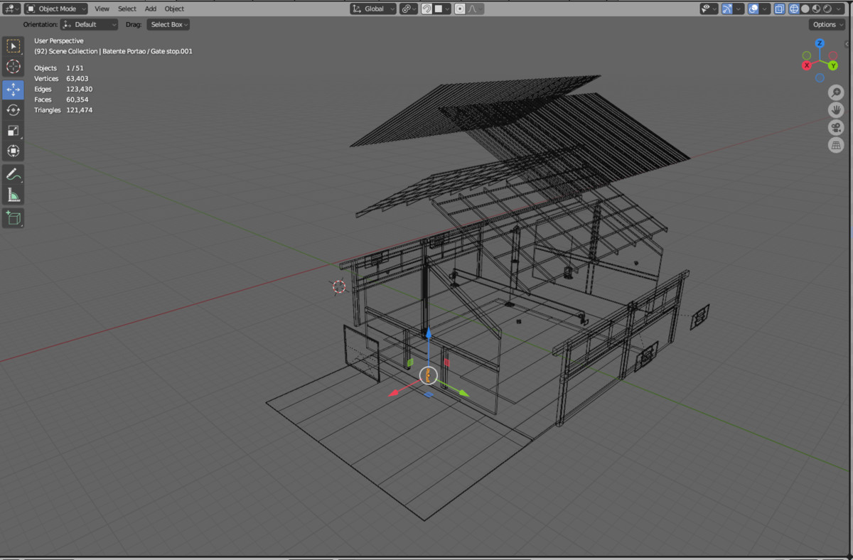Open the Object menu
This screenshot has width=853, height=560.
(174, 9)
